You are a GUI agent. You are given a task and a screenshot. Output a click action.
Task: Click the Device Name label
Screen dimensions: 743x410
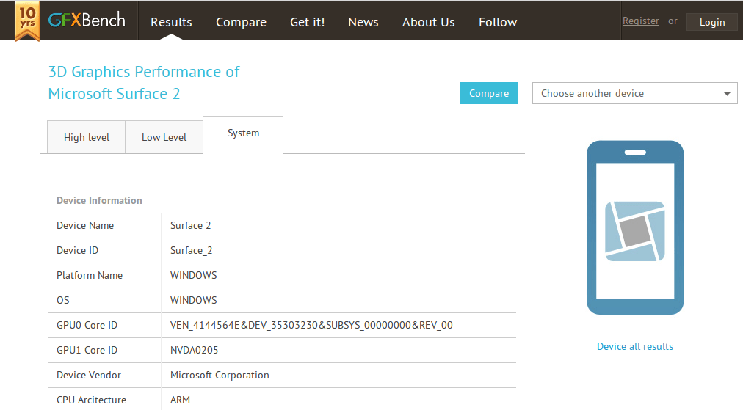click(85, 225)
